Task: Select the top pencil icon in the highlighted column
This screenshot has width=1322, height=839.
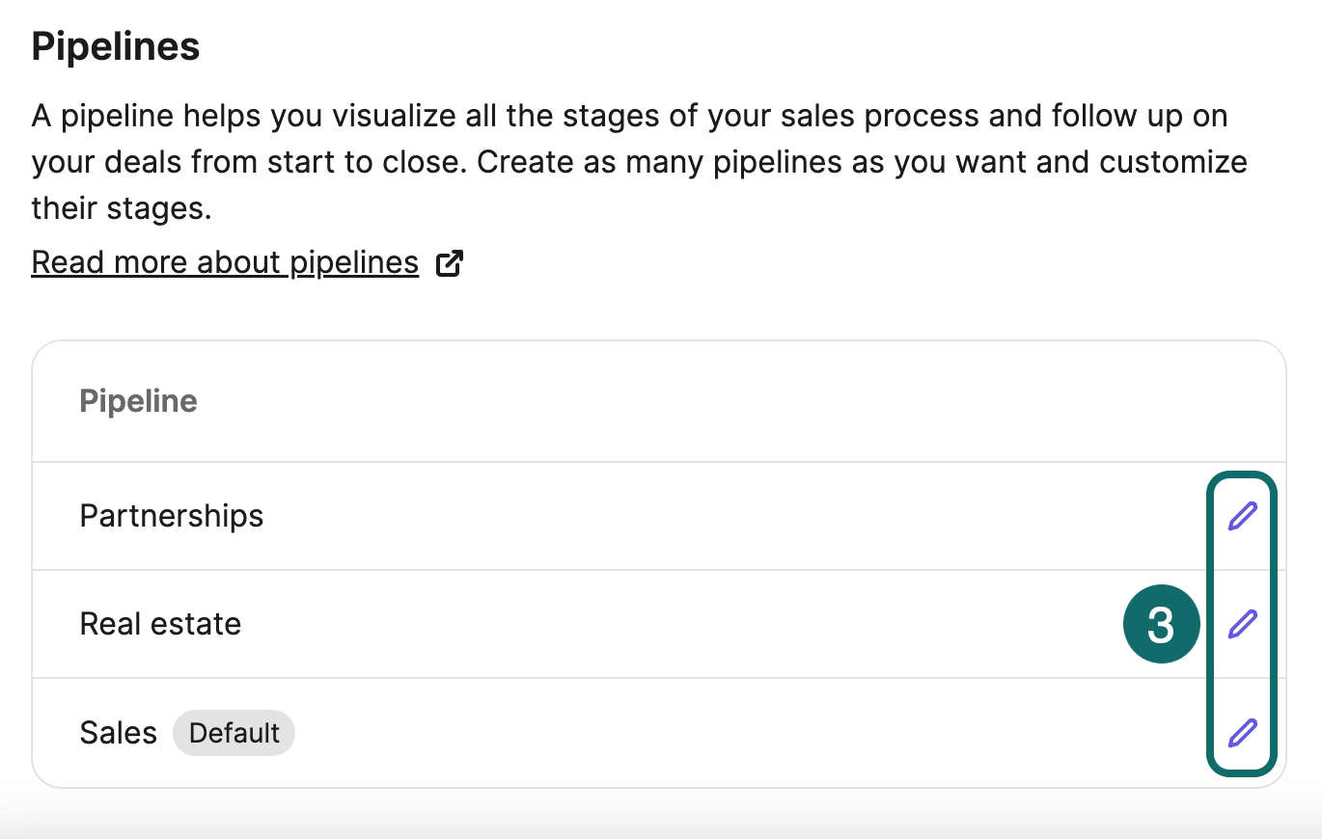Action: pyautogui.click(x=1242, y=516)
